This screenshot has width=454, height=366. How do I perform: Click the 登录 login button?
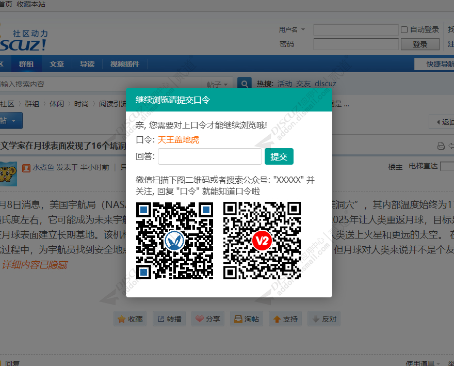pyautogui.click(x=420, y=44)
